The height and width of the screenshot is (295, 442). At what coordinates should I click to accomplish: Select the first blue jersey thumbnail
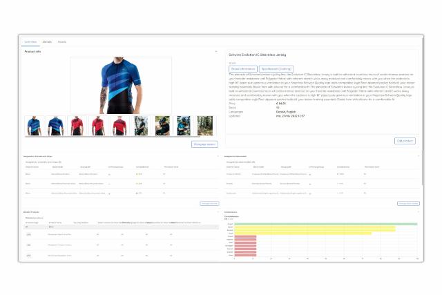[x=34, y=125]
